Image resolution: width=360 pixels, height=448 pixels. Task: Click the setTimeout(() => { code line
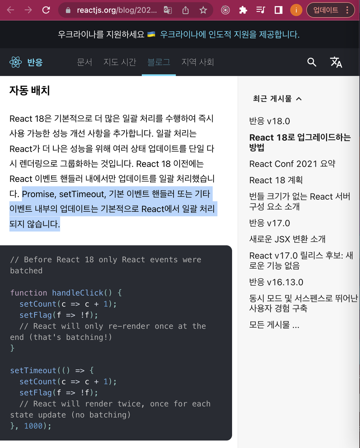52,370
